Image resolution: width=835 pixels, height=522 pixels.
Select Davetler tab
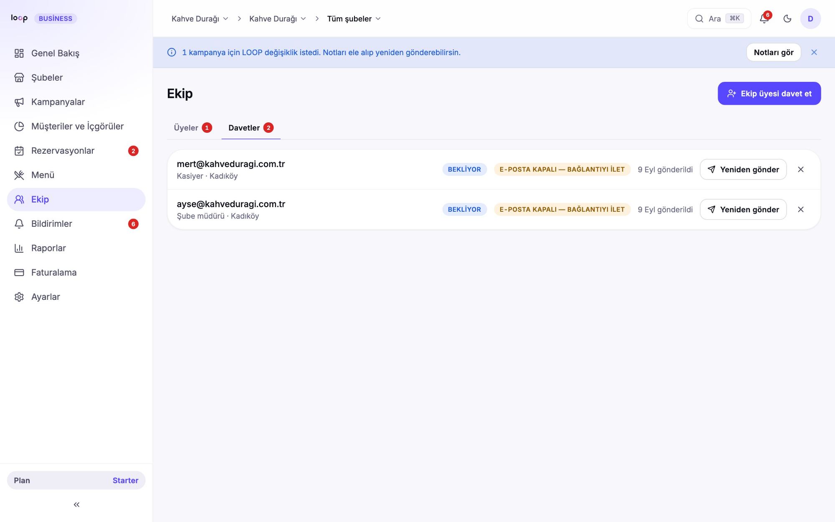tap(251, 128)
